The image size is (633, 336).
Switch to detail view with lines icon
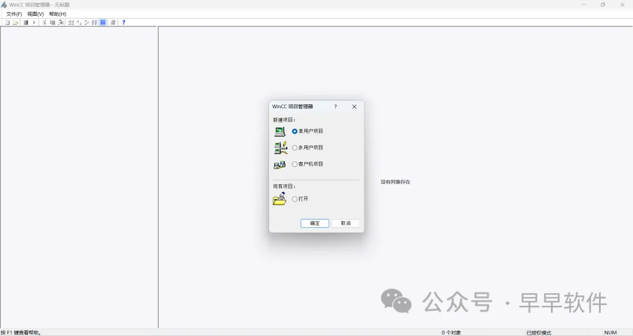(x=94, y=22)
